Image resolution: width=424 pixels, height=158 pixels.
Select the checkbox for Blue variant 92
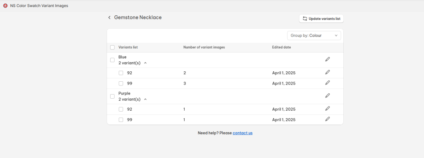(121, 73)
